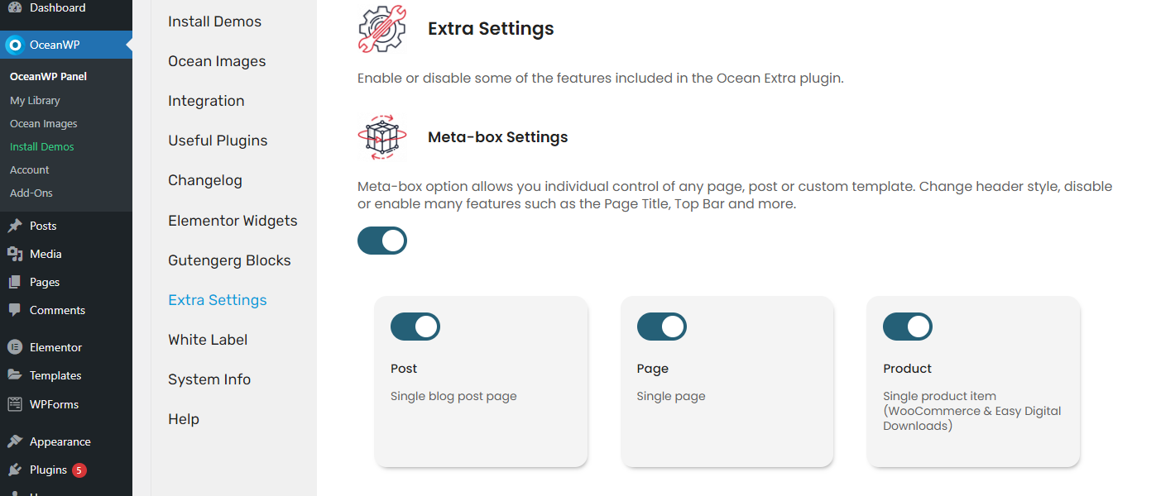Open the Elementor Widgets panel tab
The image size is (1156, 496).
(233, 221)
